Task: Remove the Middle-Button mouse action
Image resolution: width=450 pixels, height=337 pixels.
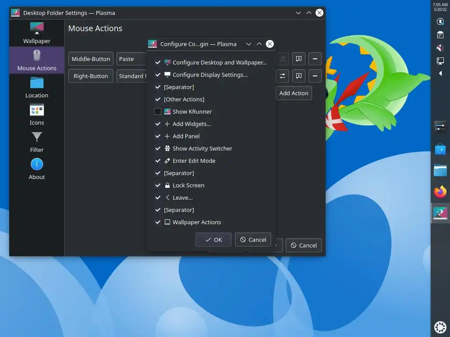Action: (315, 59)
